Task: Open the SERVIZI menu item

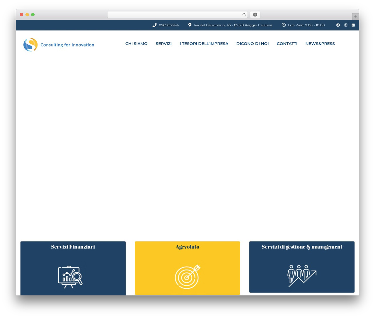Action: tap(164, 44)
